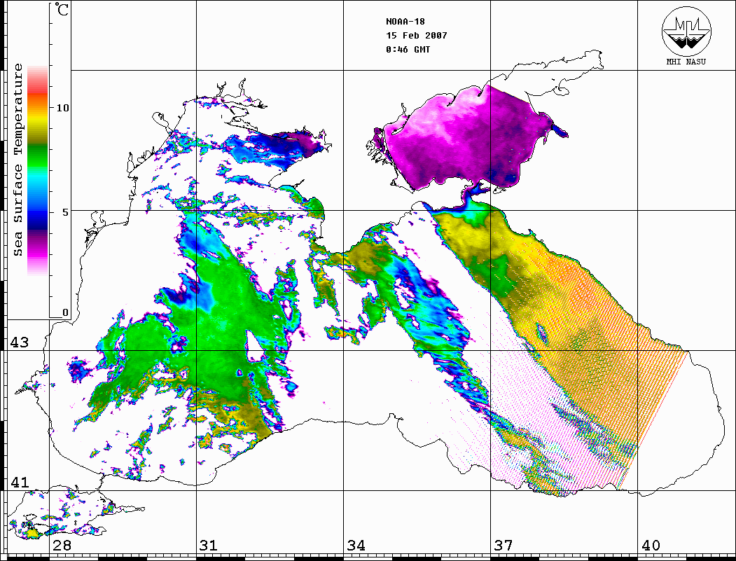Click longitude label '28'
The width and height of the screenshot is (736, 561).
[x=62, y=546]
